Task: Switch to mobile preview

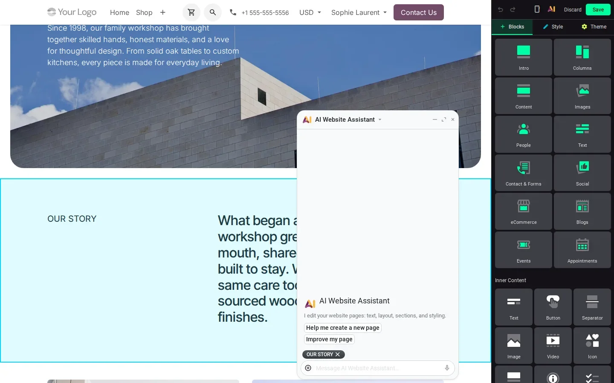Action: pos(537,9)
